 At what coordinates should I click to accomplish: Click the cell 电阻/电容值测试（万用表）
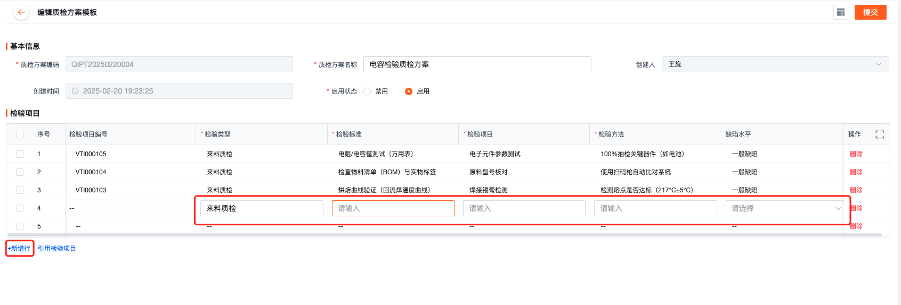click(376, 154)
